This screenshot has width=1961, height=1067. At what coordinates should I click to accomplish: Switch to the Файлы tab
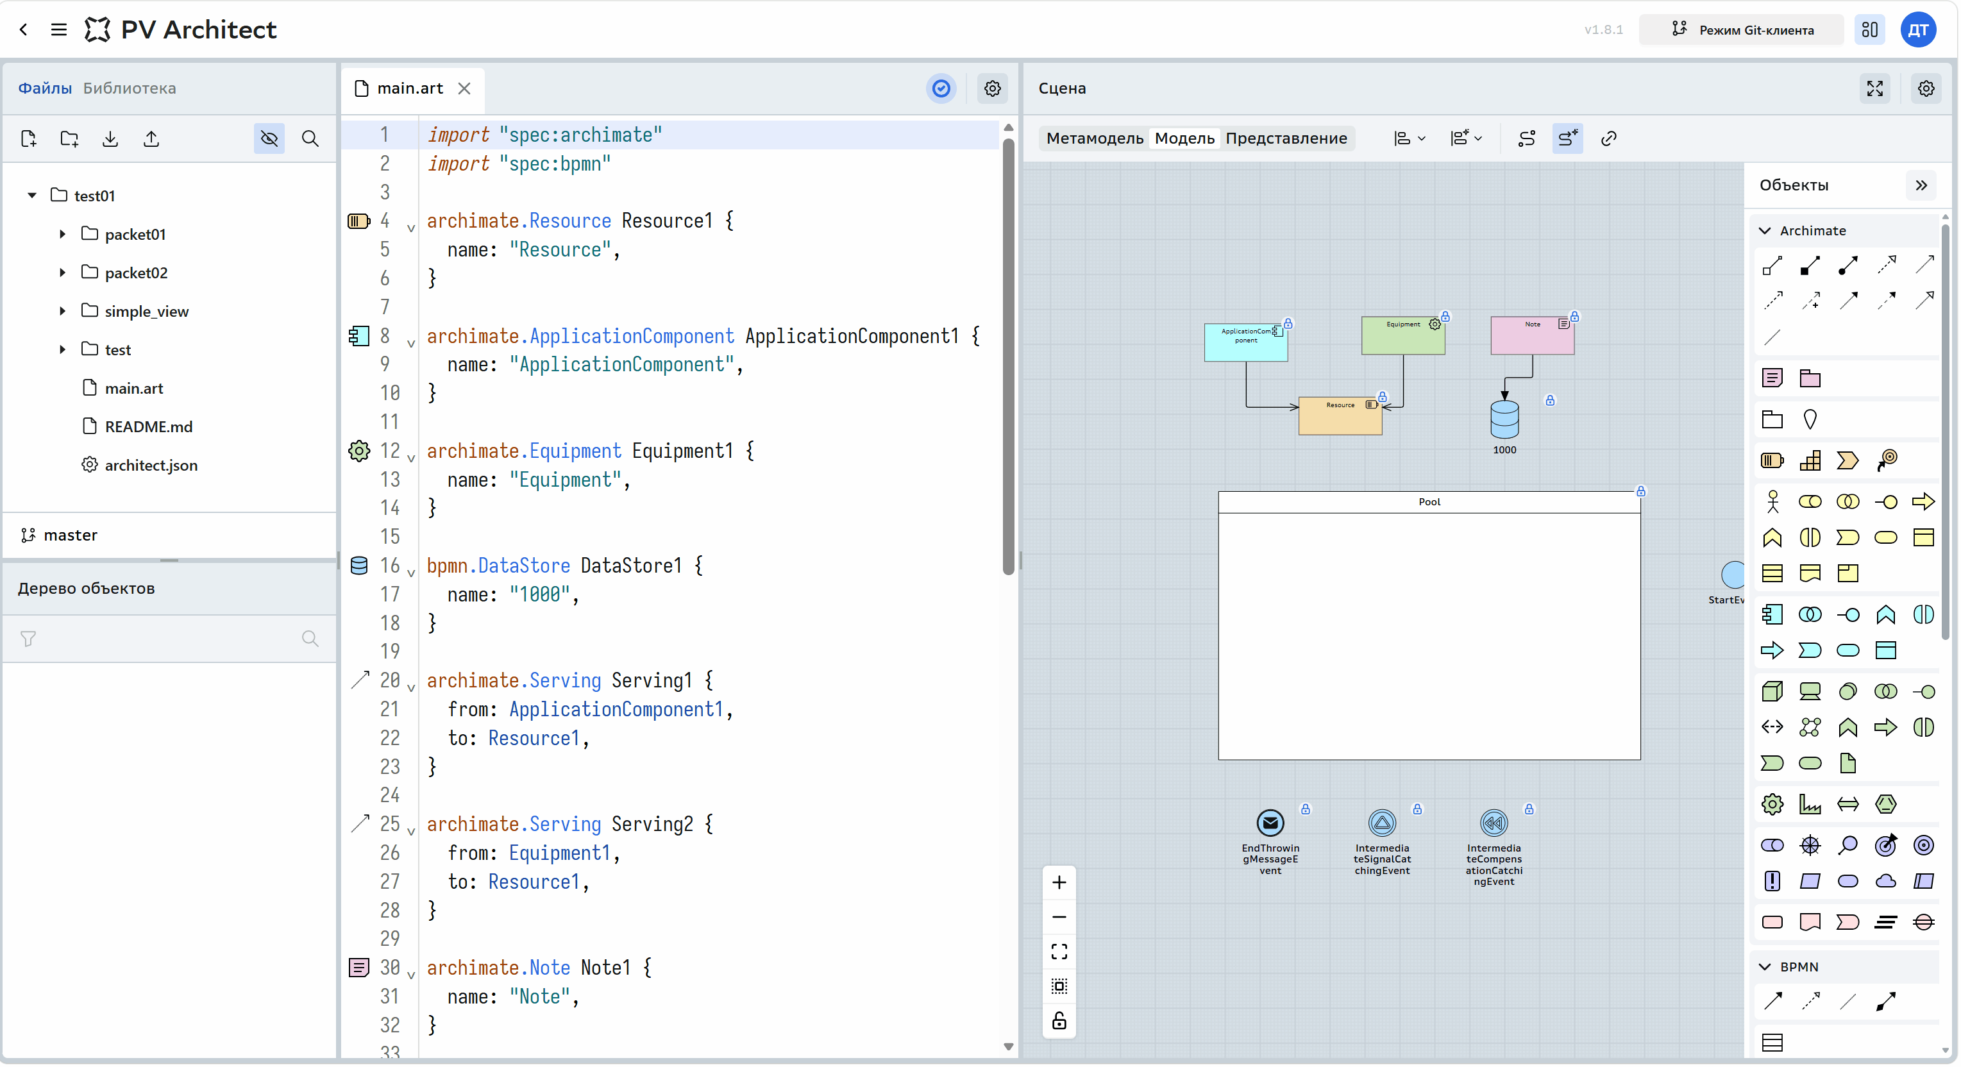click(45, 88)
